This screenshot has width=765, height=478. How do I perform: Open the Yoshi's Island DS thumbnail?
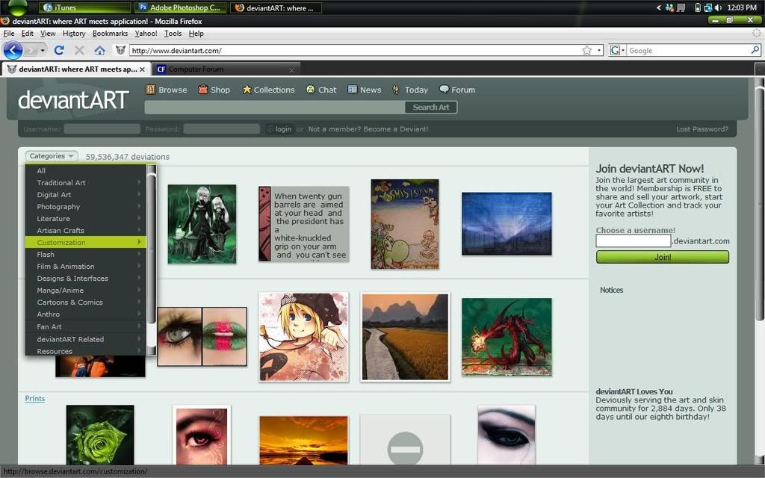coord(404,224)
